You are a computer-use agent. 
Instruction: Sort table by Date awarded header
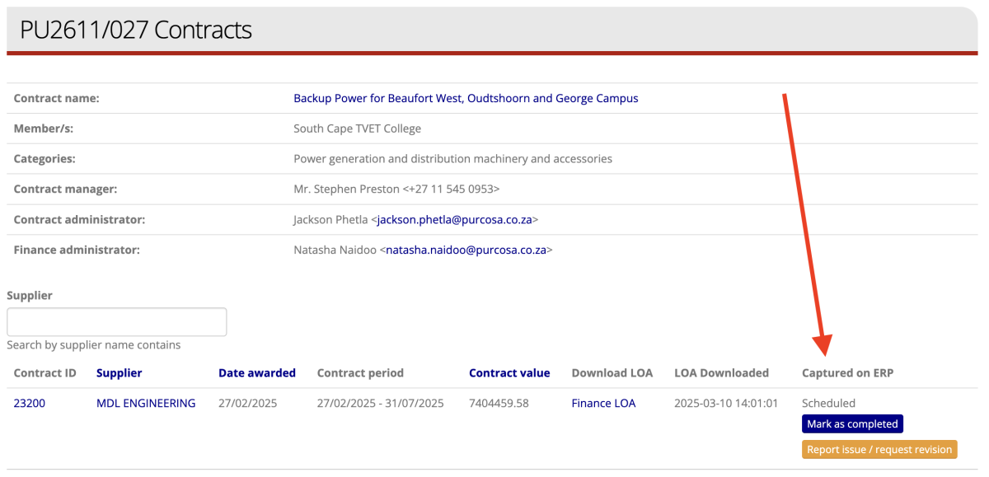(x=256, y=373)
